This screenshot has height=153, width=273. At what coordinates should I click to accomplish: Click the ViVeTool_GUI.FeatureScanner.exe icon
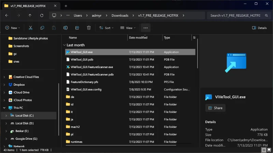click(68, 67)
